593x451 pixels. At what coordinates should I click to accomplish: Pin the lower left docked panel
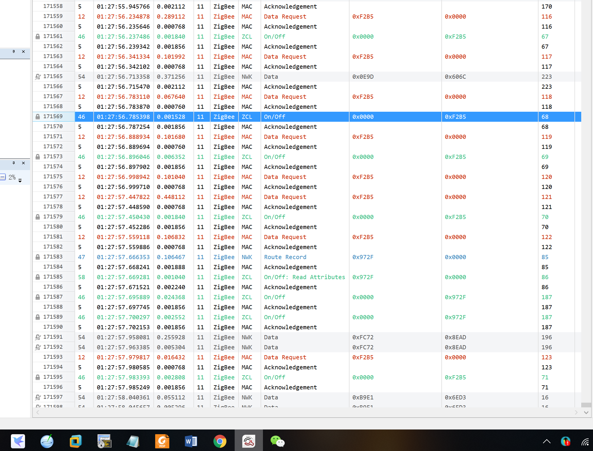tap(14, 163)
